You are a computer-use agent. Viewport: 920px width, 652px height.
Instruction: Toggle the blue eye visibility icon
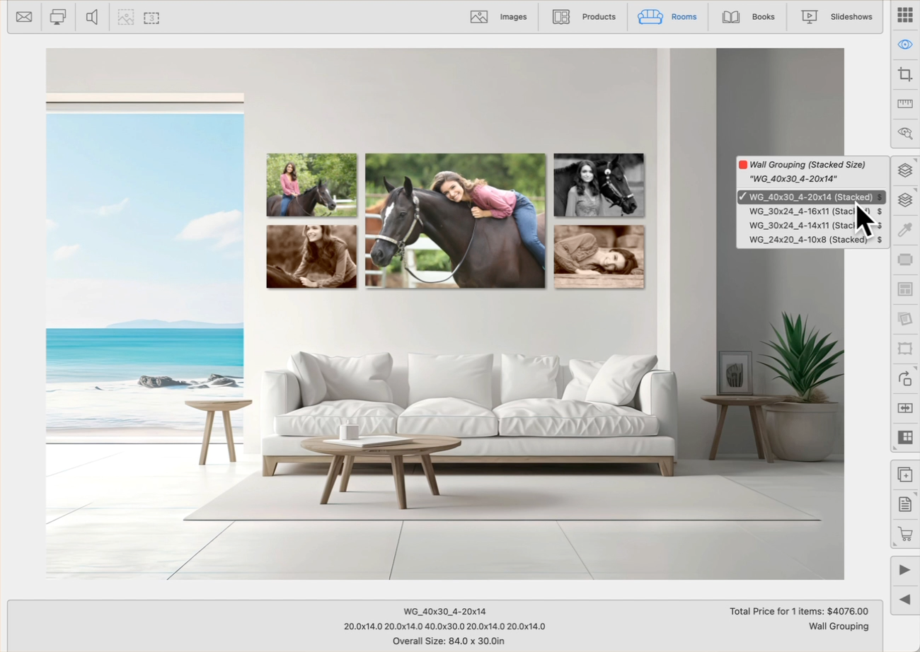(x=904, y=45)
